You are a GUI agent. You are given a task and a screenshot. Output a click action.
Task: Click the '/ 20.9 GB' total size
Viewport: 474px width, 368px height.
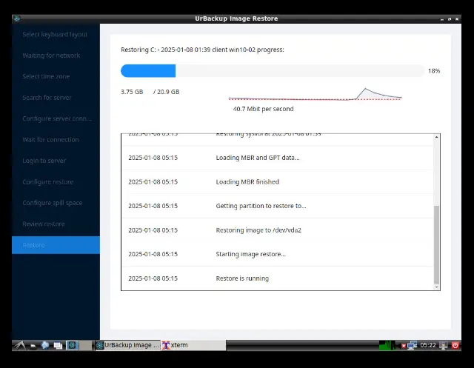click(166, 92)
